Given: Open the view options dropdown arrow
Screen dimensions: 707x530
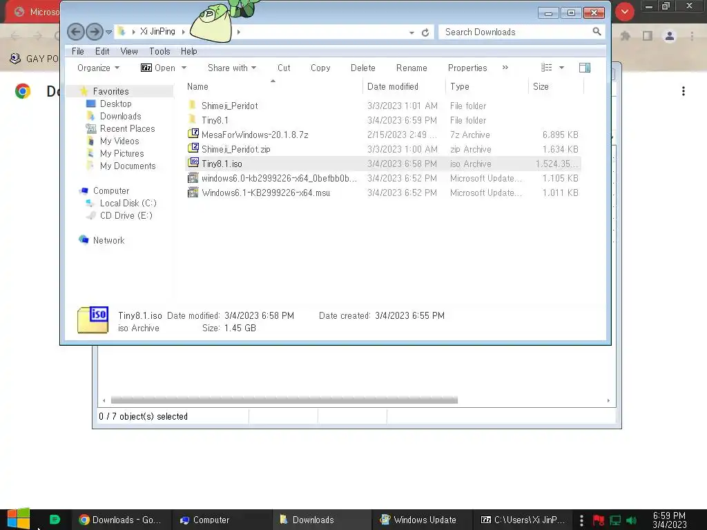Looking at the screenshot, I should pyautogui.click(x=561, y=68).
